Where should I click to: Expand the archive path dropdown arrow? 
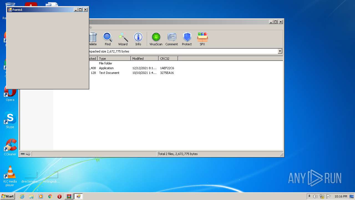click(x=280, y=51)
